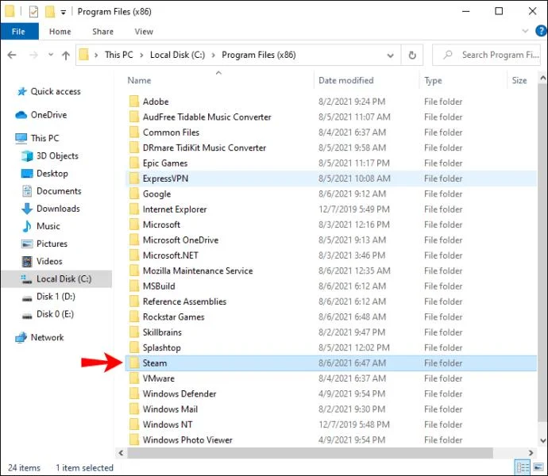Open the recent locations dropdown arrow
The image size is (548, 476).
(x=51, y=55)
